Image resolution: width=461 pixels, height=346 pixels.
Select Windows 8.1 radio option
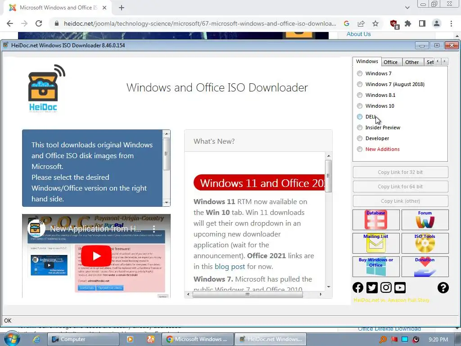[x=376, y=95]
